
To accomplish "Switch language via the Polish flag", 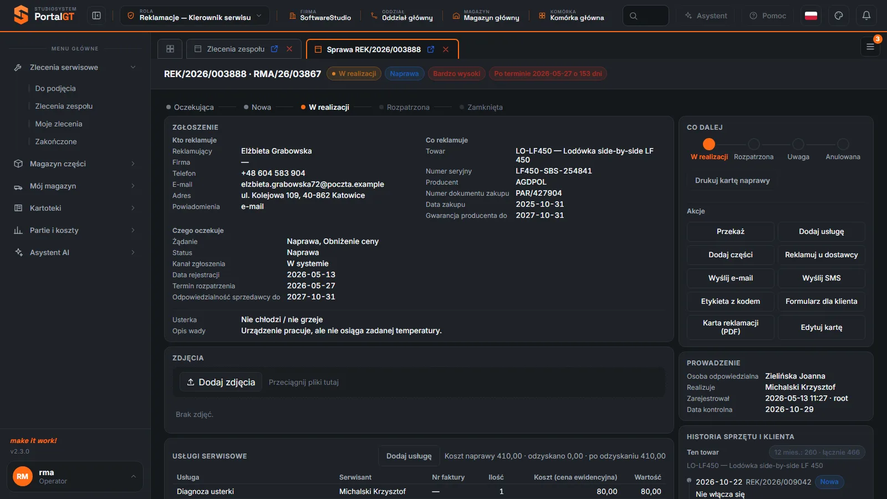I will pyautogui.click(x=811, y=16).
